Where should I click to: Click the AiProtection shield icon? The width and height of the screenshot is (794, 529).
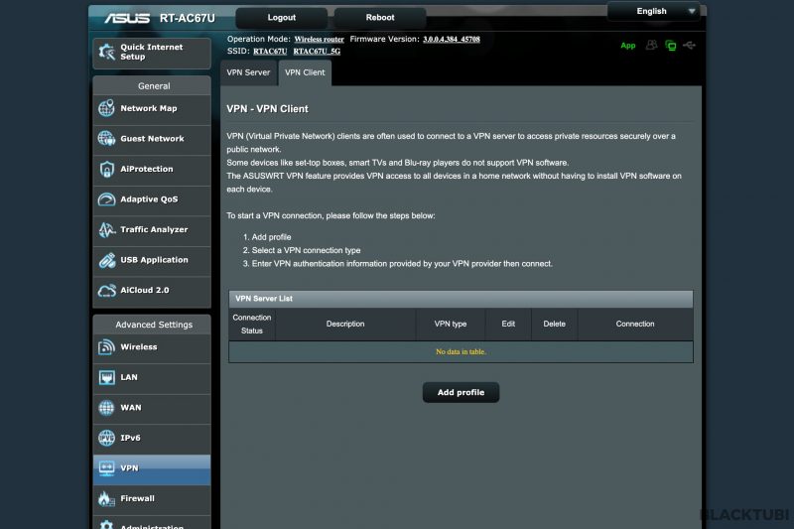point(107,169)
